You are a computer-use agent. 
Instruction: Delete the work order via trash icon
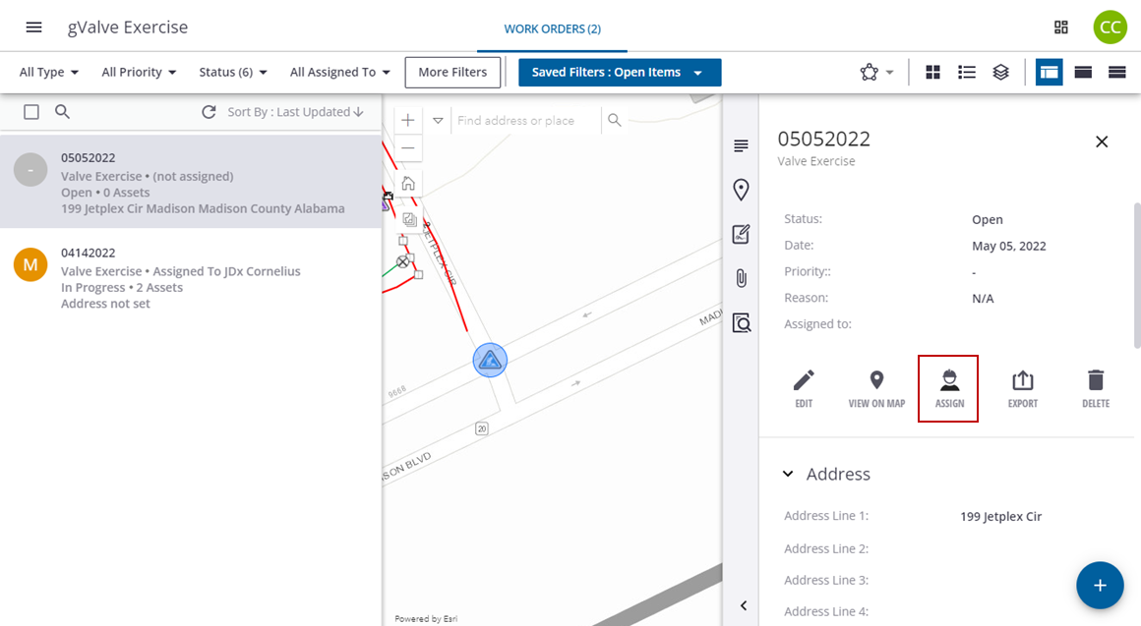pyautogui.click(x=1096, y=388)
